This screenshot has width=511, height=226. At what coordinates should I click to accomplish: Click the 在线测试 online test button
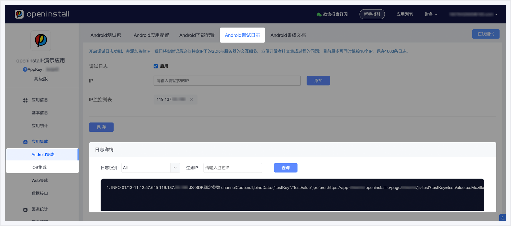tap(486, 34)
